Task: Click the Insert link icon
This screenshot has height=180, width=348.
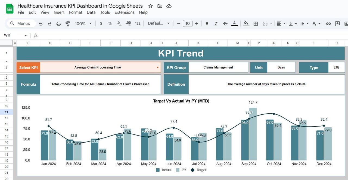Action: [328, 24]
